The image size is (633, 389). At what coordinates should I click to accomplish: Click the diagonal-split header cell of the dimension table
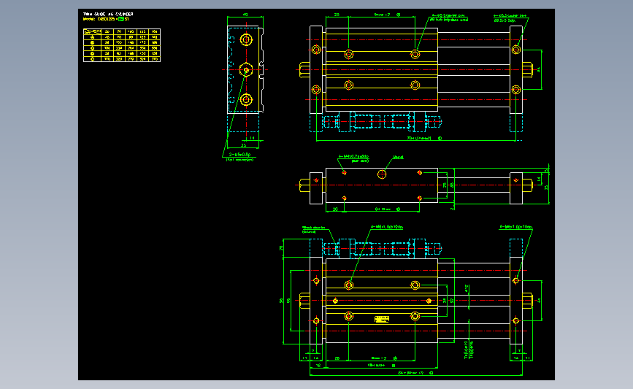click(x=93, y=31)
